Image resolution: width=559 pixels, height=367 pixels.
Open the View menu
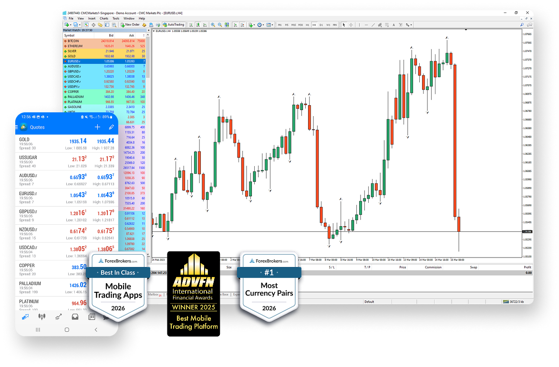(x=81, y=19)
